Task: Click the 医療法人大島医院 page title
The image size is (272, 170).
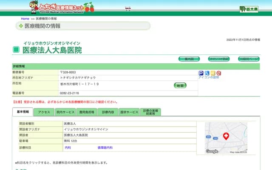Action: point(52,50)
